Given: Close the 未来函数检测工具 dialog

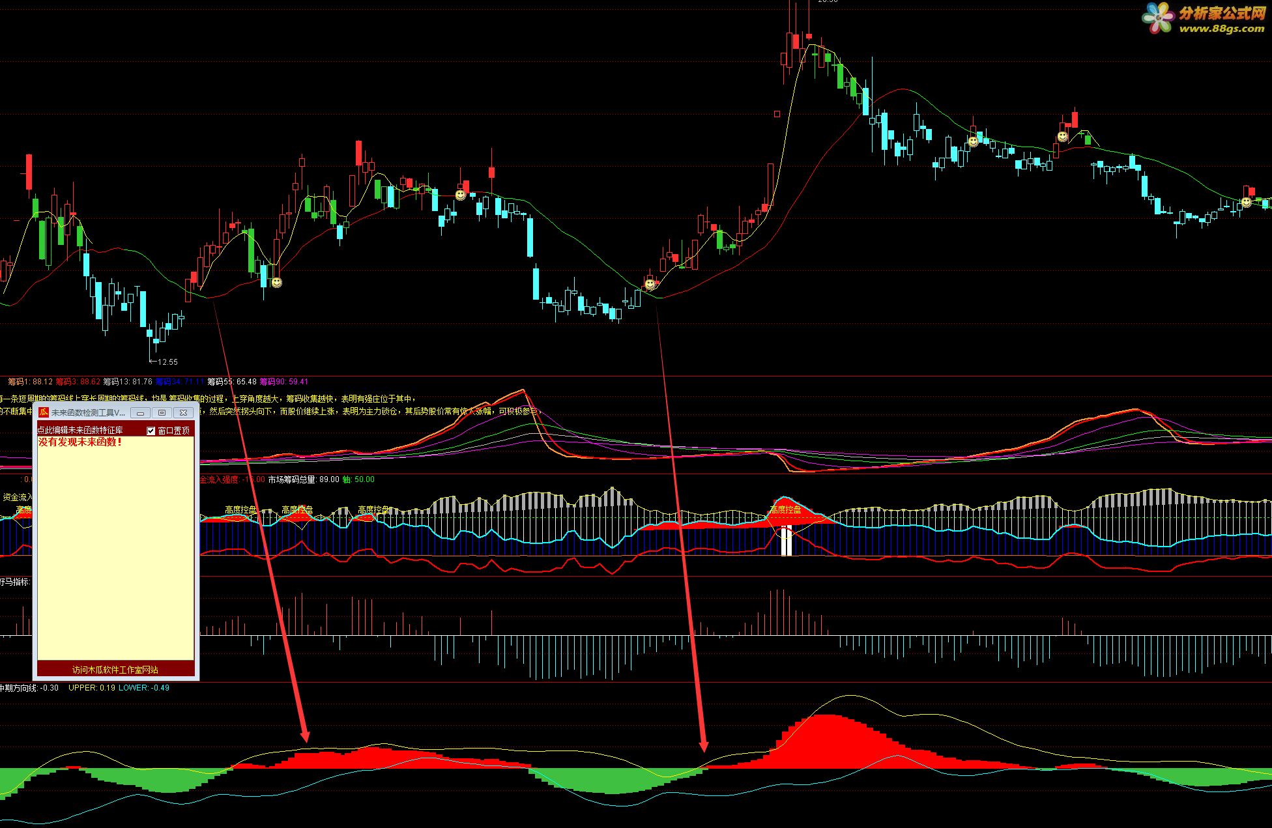Looking at the screenshot, I should coord(184,412).
